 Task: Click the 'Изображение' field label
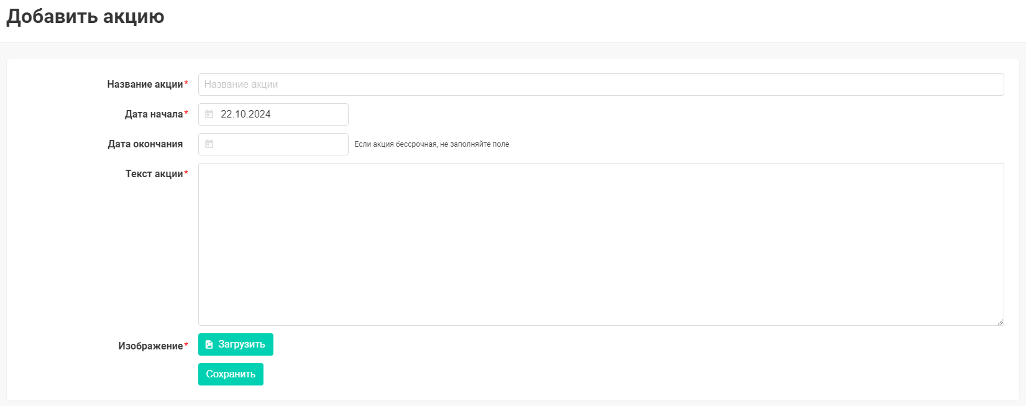[x=150, y=346]
